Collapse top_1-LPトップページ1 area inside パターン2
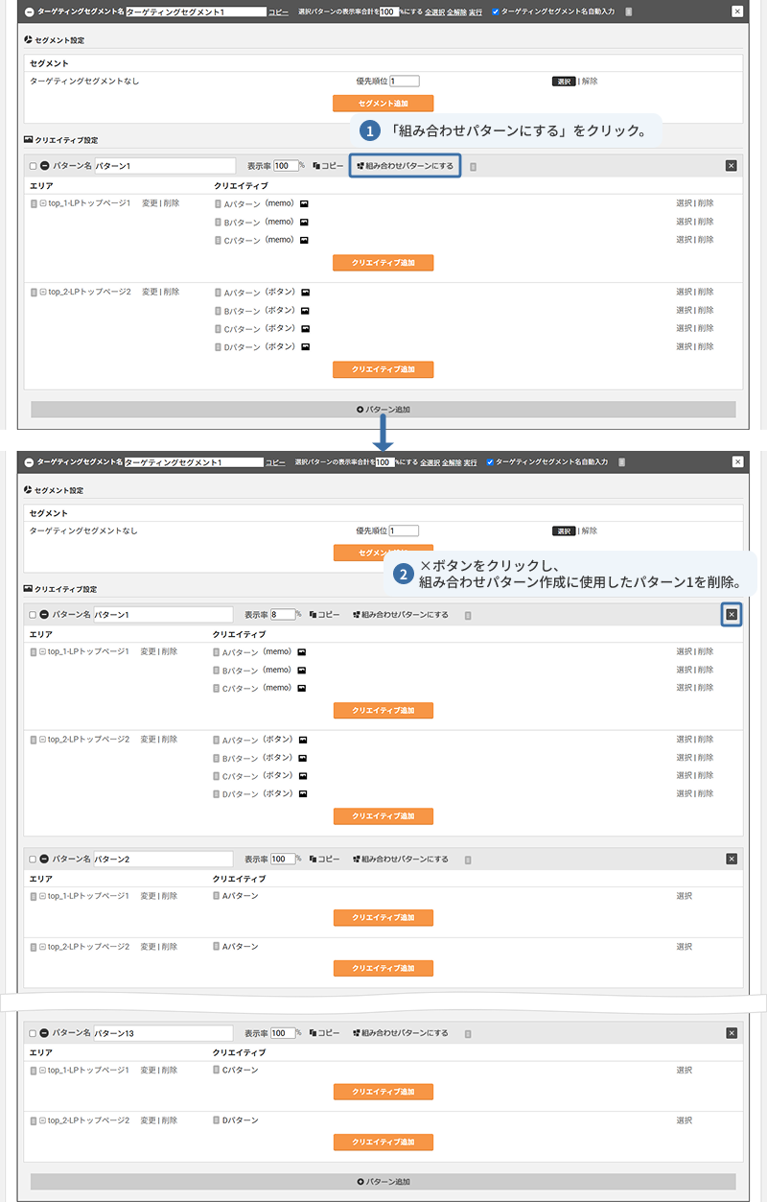767x1202 pixels. pyautogui.click(x=42, y=896)
